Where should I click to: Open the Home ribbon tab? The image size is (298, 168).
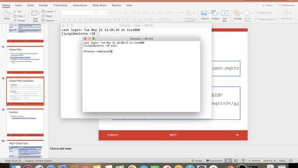pyautogui.click(x=6, y=5)
